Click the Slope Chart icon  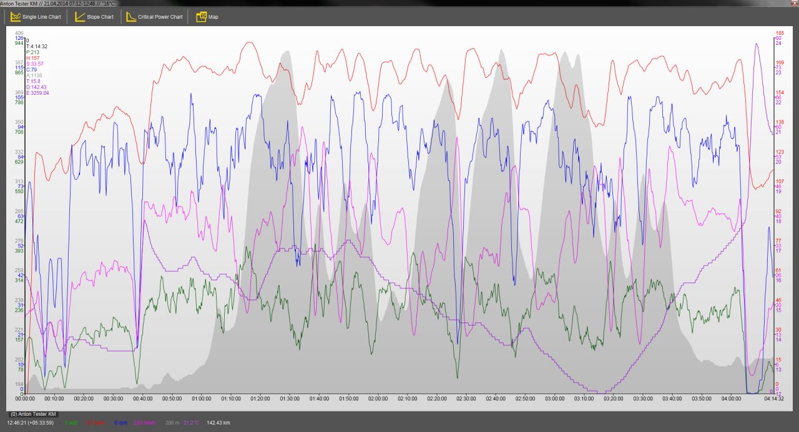pos(80,17)
